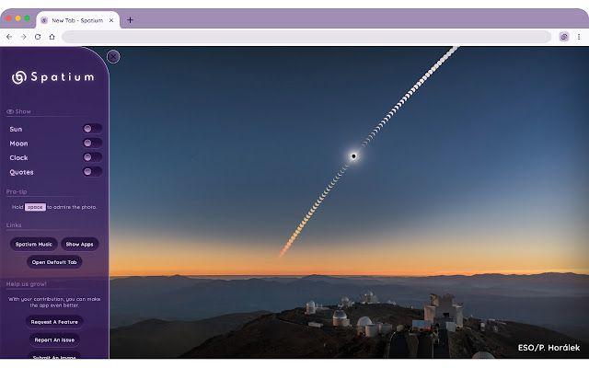Click the browser forward arrow
The image size is (589, 368).
(x=23, y=37)
